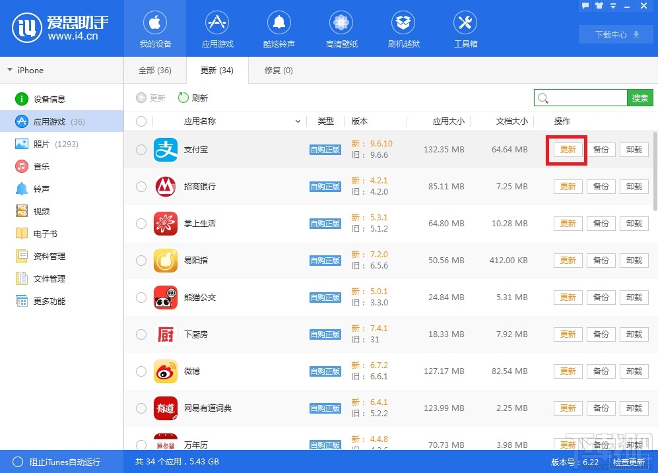This screenshot has width=658, height=473.
Task: Click the 微博 app icon
Action: point(166,371)
